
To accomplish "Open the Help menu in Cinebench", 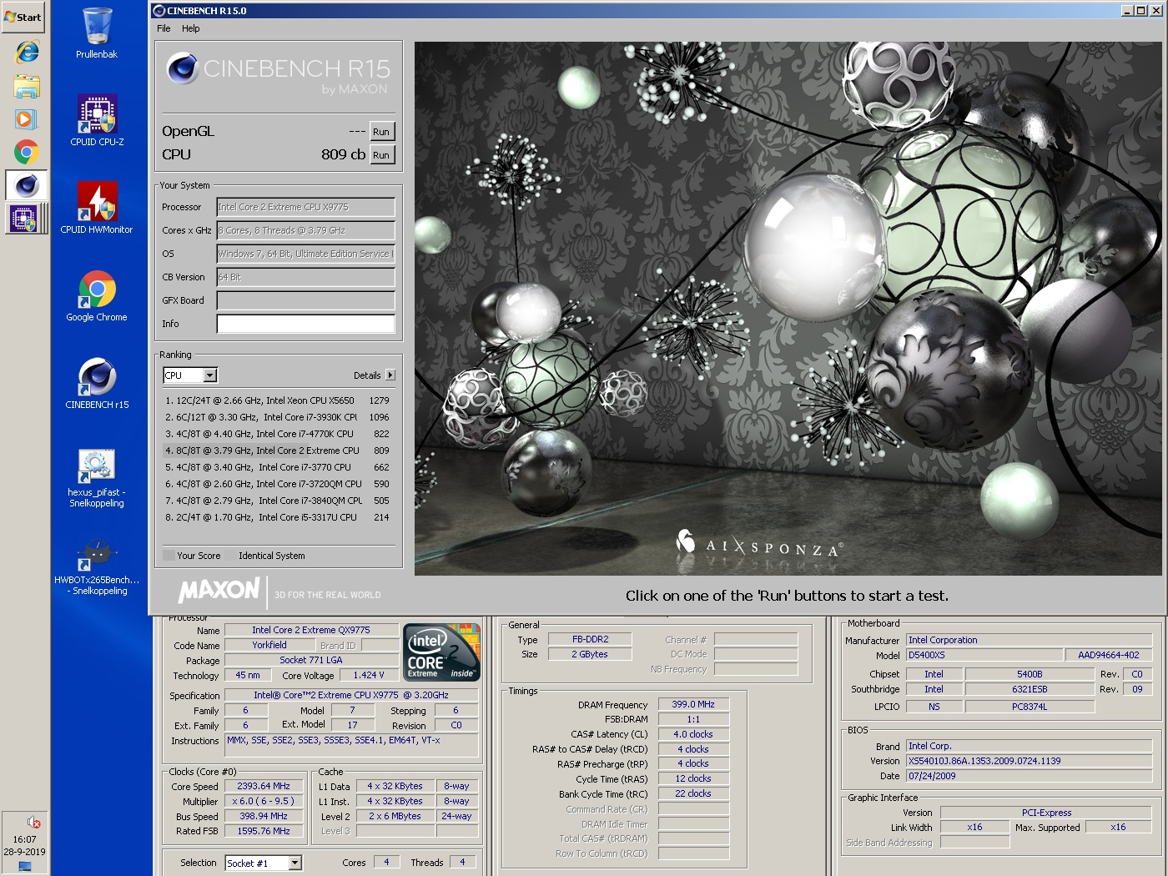I will 191,28.
